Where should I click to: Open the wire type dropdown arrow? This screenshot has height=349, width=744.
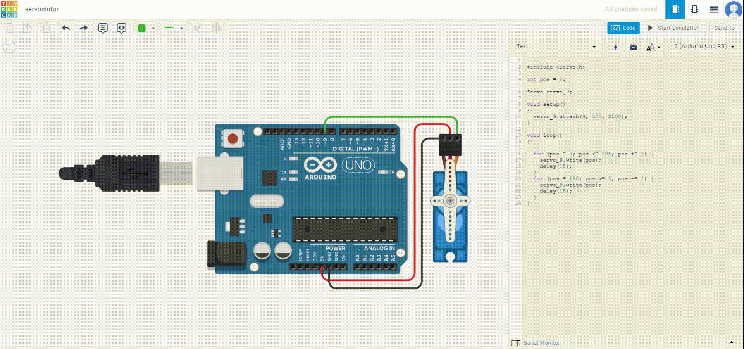pos(181,28)
